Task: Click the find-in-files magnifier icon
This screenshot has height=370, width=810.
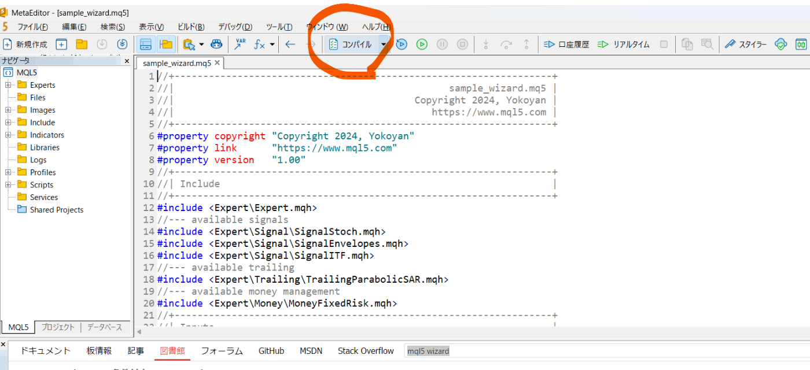Action: (707, 44)
